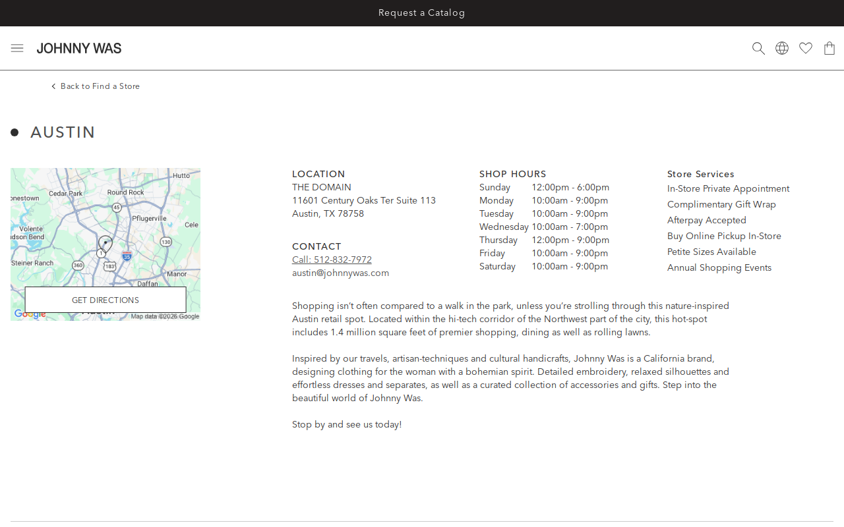844x527 pixels.
Task: Click Sunday in shop hours
Action: [x=495, y=188]
